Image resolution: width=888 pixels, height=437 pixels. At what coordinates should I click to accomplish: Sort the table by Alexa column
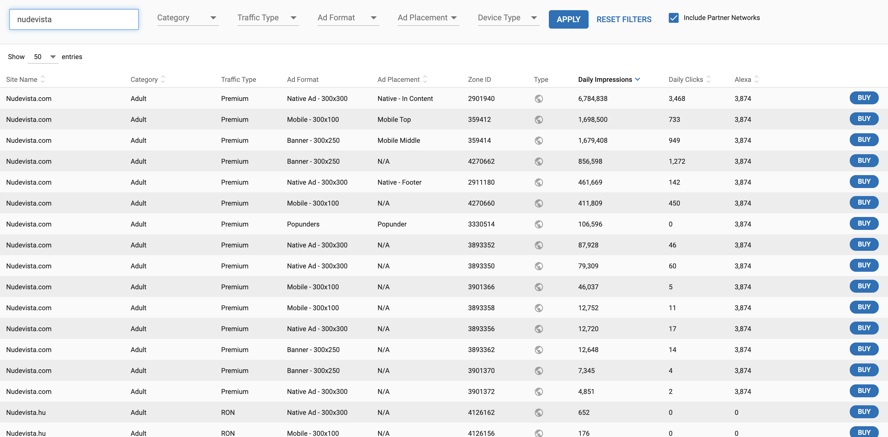(746, 79)
